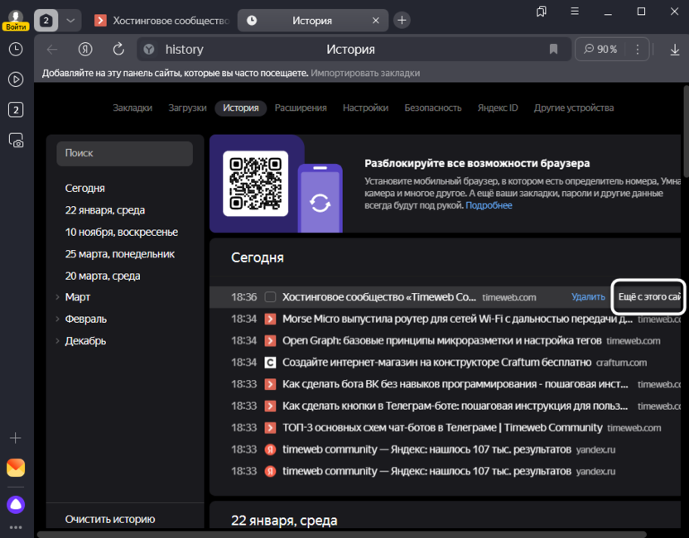Viewport: 689px width, 538px height.
Task: Focus the Поиск history search field
Action: tap(124, 153)
